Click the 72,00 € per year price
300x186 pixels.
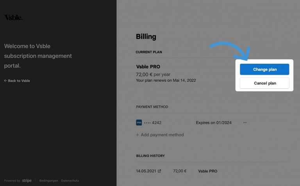tap(153, 74)
